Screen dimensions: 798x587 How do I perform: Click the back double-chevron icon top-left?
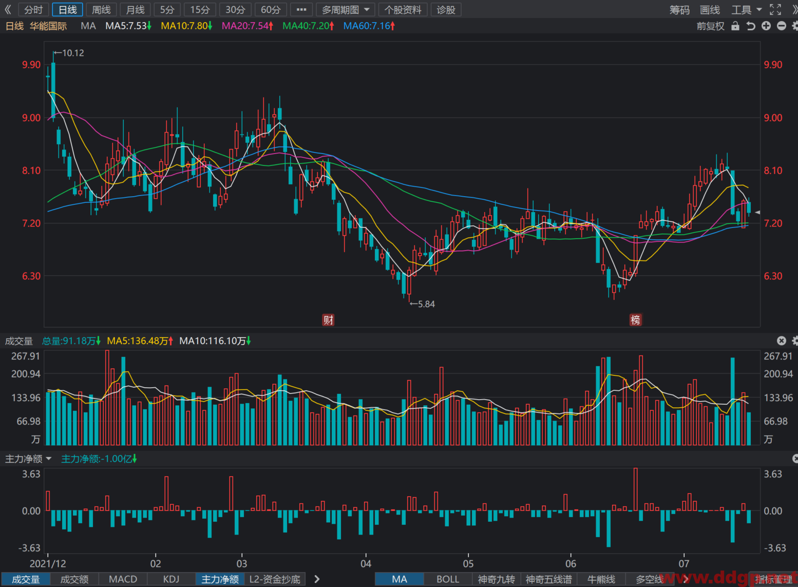pyautogui.click(x=8, y=9)
